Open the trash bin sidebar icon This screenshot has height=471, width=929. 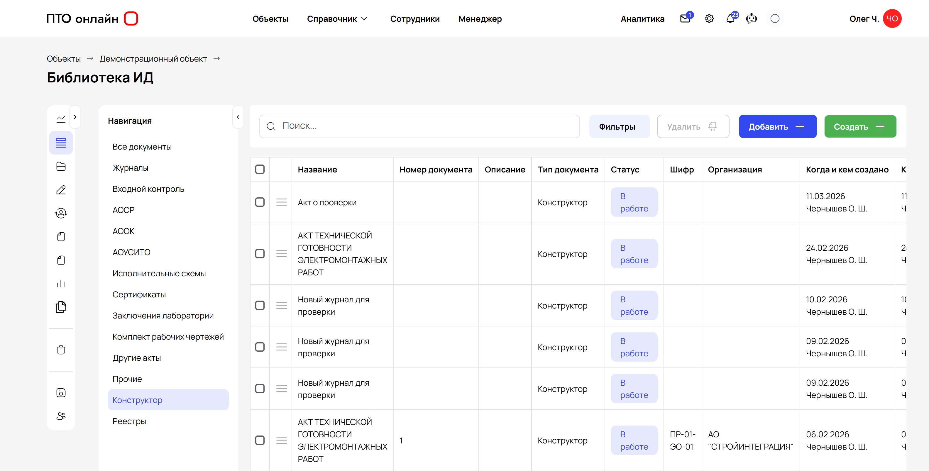[x=61, y=350]
